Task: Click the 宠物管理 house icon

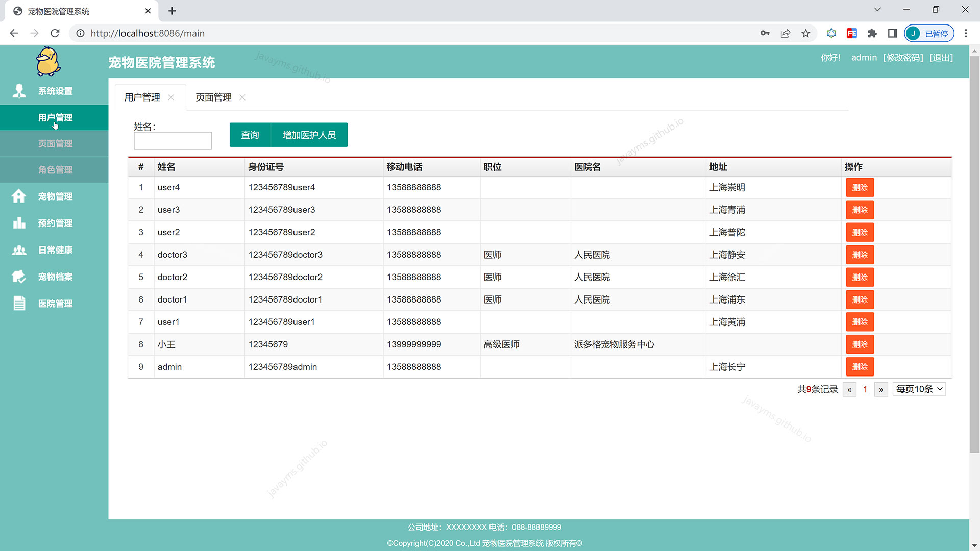Action: click(x=19, y=196)
